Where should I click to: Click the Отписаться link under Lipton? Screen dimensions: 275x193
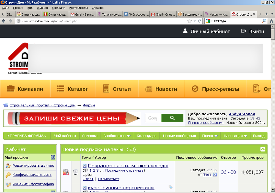tap(108, 179)
